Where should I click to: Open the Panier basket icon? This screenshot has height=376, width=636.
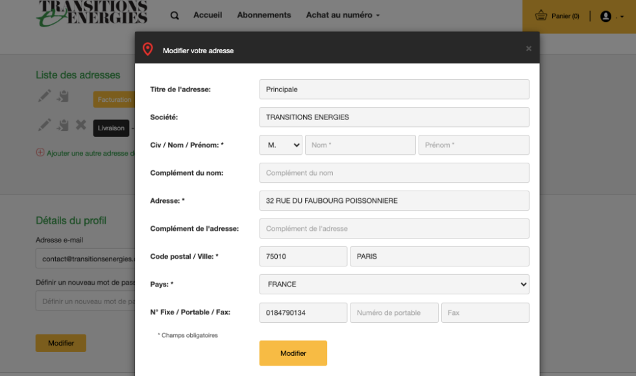pyautogui.click(x=541, y=16)
